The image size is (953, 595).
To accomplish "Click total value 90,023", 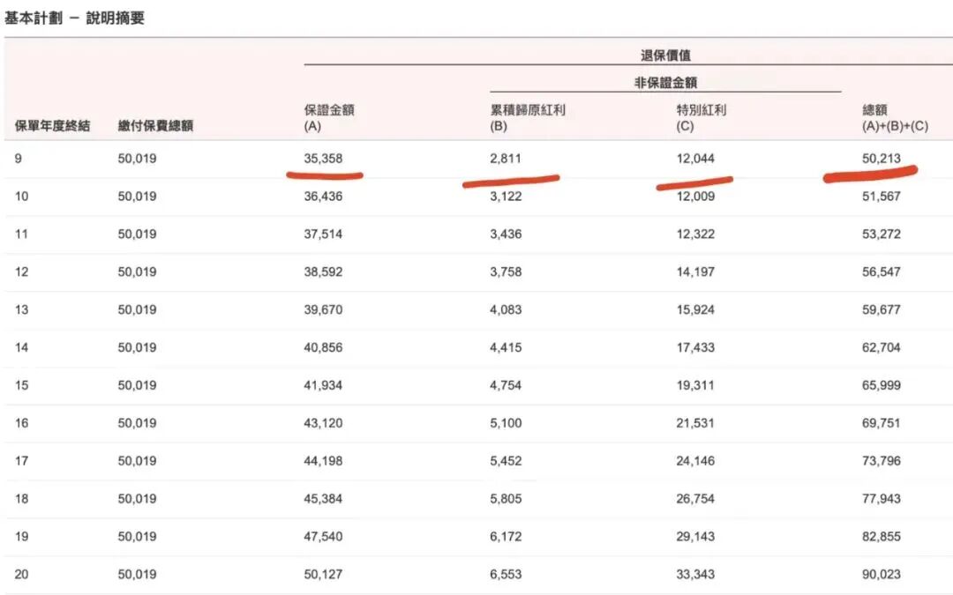I will click(882, 574).
